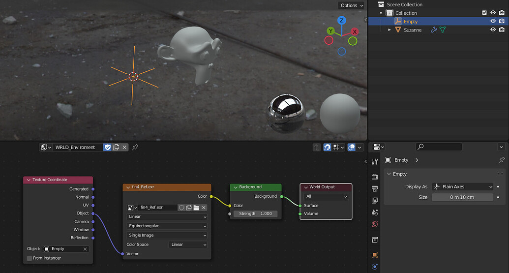Click the Z axis on the gizmo
Viewport: 509px width, 273px height.
(x=341, y=21)
